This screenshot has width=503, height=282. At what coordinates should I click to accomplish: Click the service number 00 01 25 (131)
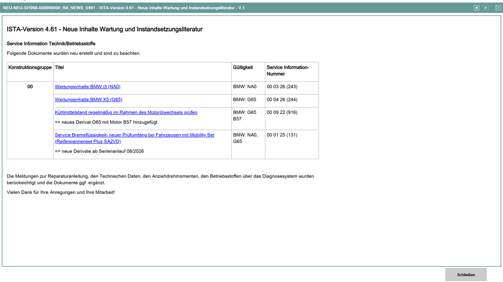[282, 135]
